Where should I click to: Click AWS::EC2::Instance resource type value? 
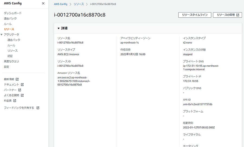tap(68, 54)
